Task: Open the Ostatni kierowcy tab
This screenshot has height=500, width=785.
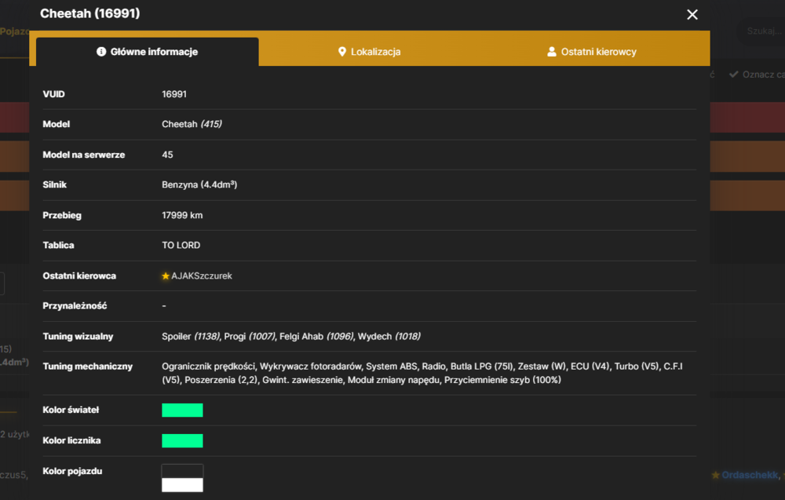Action: click(x=591, y=52)
